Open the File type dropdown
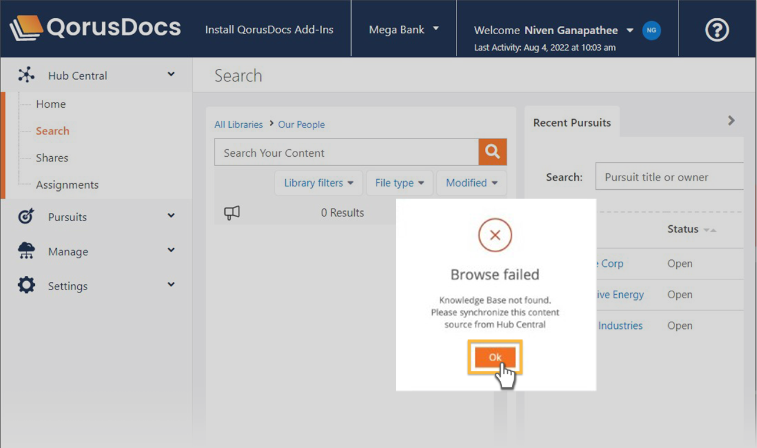Screen dimensions: 757x448 click(x=399, y=183)
